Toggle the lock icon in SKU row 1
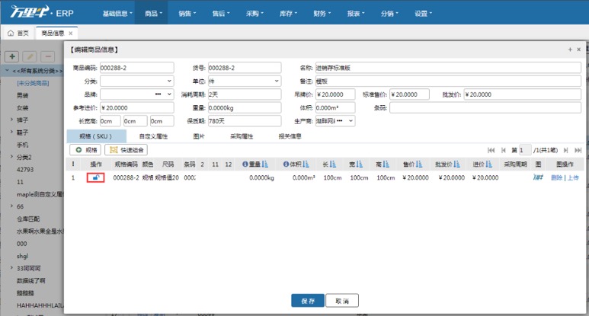The height and width of the screenshot is (316, 589). (x=96, y=177)
